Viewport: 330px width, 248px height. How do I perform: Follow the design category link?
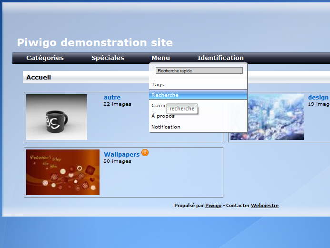pyautogui.click(x=318, y=98)
